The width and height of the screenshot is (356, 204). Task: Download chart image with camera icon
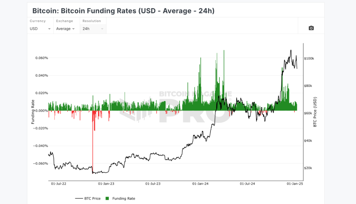click(x=311, y=28)
